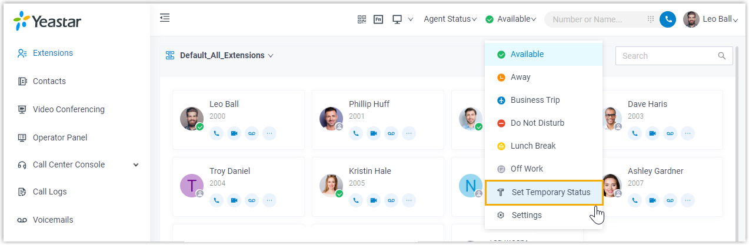Call Kristin Hale with the phone icon

356,200
